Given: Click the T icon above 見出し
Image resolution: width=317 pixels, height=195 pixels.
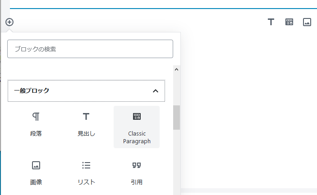Looking at the screenshot, I should (86, 117).
